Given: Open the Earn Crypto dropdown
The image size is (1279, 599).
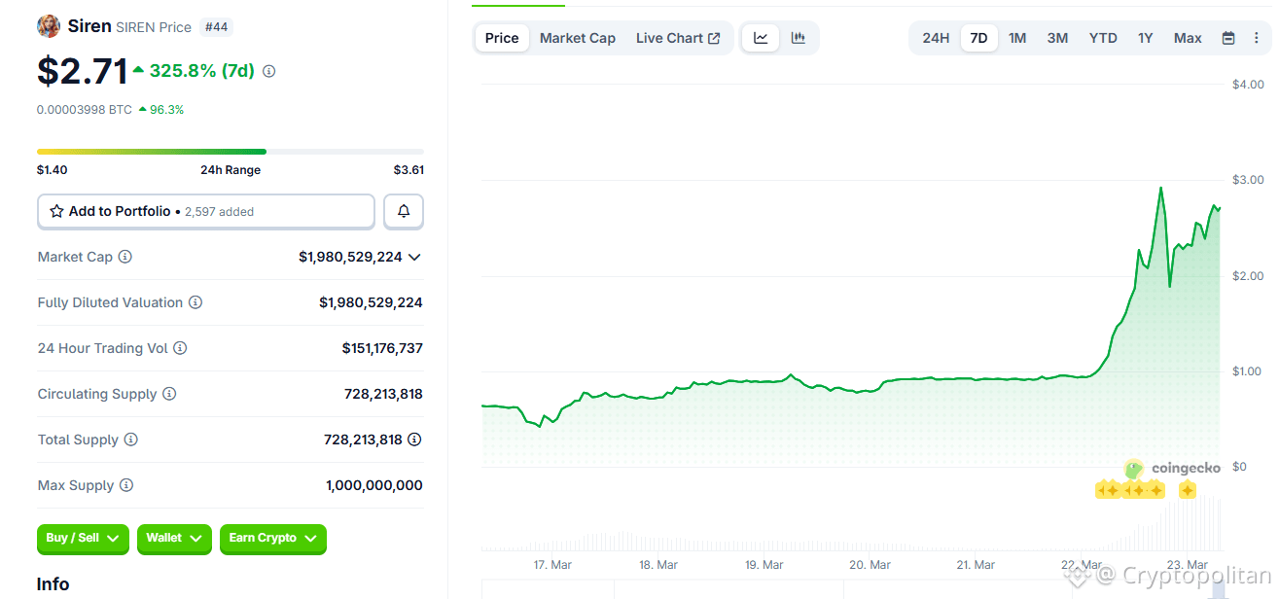Looking at the screenshot, I should tap(272, 539).
